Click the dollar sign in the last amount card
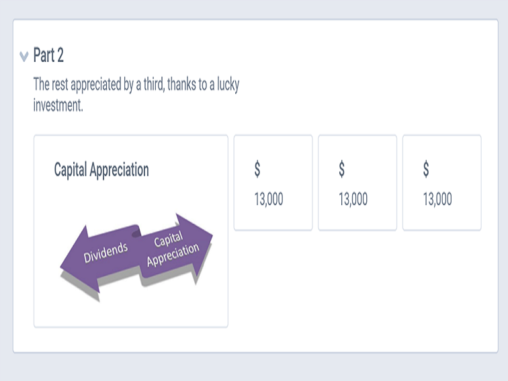 426,169
